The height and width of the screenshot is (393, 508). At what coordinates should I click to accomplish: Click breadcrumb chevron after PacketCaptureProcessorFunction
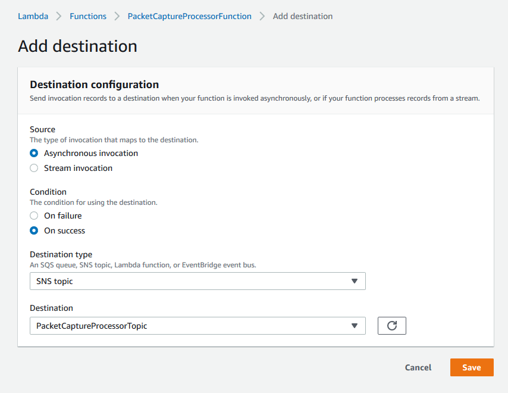(262, 16)
